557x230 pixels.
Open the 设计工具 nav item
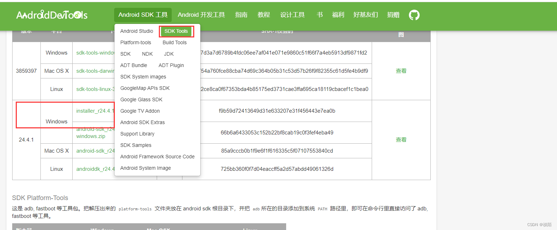[293, 15]
